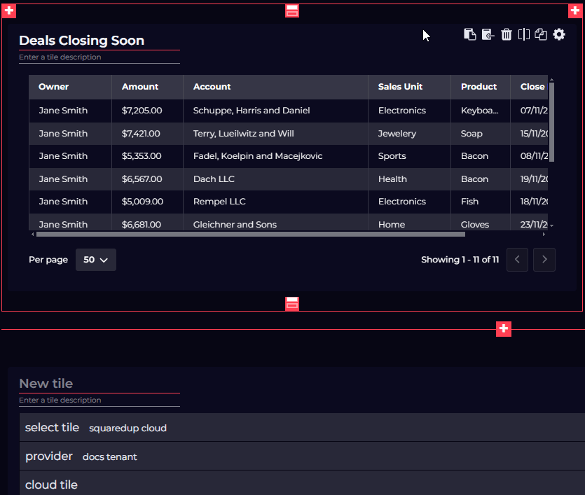Click the red row icon above the tile
The image size is (585, 495).
coord(292,11)
